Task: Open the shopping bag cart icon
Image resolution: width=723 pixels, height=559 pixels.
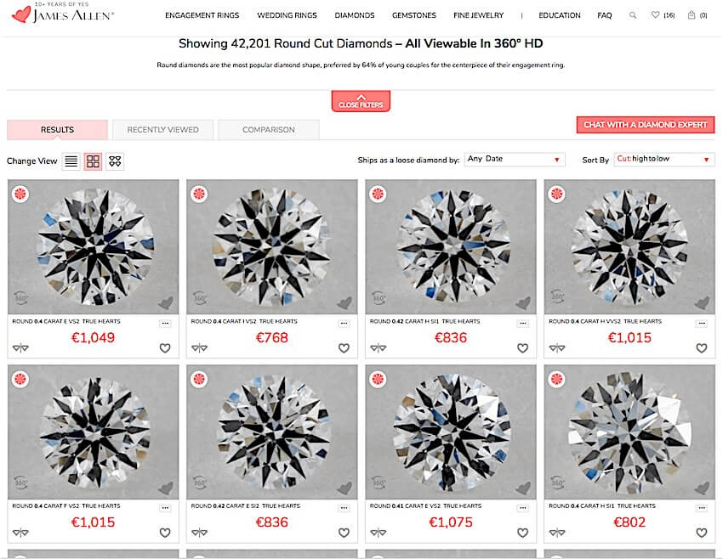Action: coord(697,15)
